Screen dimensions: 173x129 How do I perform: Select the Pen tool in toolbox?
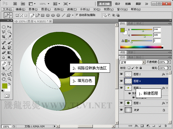4,63
